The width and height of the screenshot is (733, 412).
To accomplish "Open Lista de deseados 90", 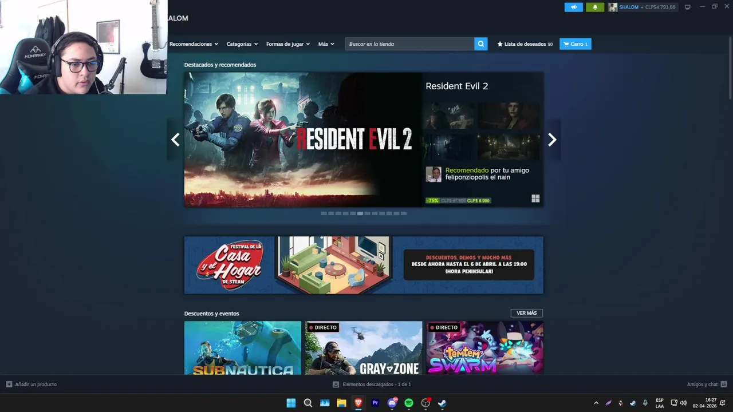I will [525, 44].
